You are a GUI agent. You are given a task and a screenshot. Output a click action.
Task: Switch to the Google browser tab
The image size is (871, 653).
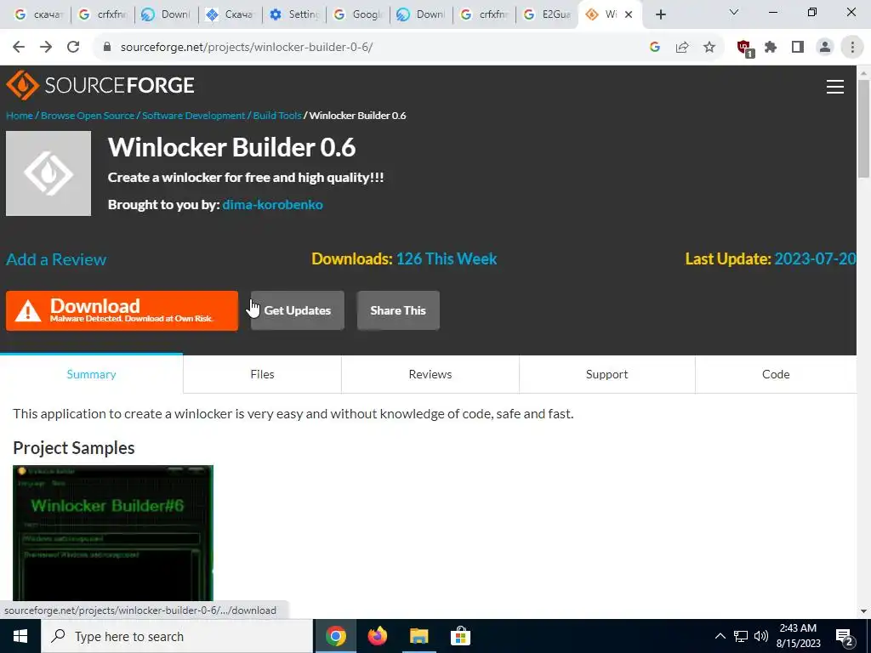(358, 14)
